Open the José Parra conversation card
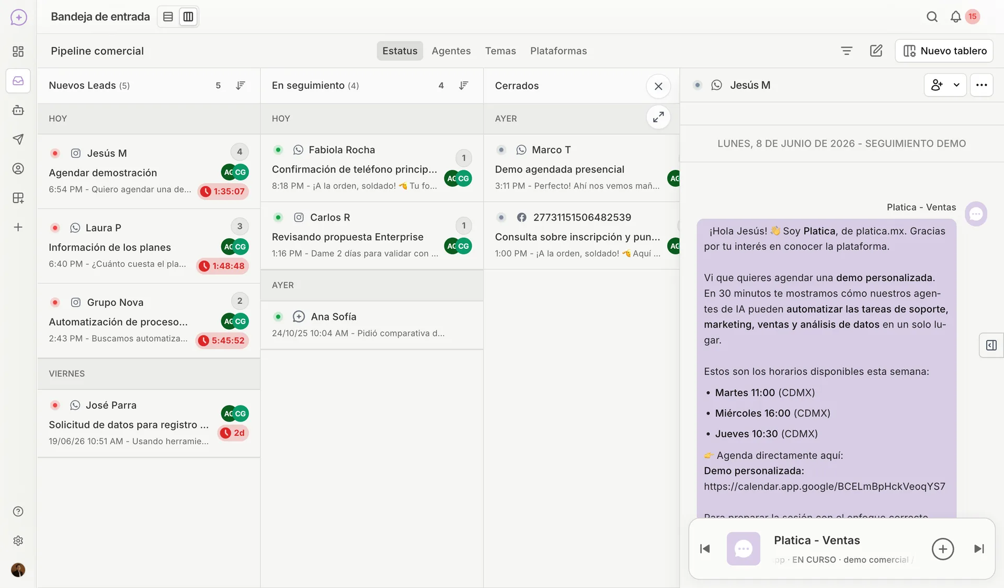The width and height of the screenshot is (1004, 588). click(149, 423)
